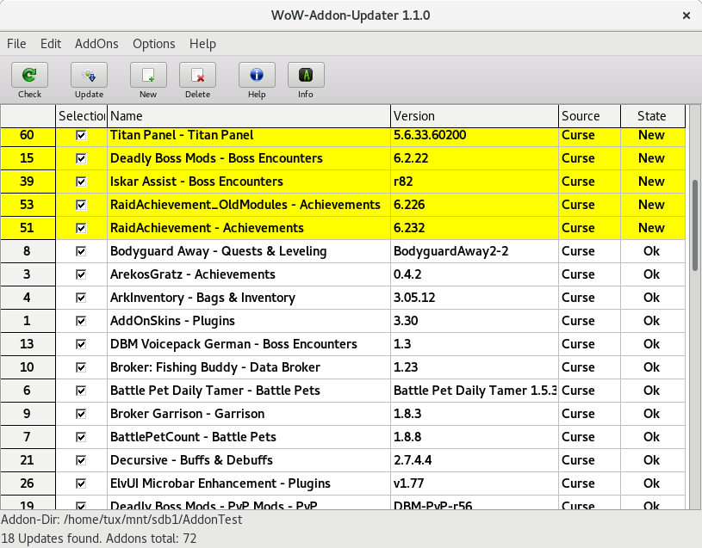Toggle the AddOnSkins checkbox
The image size is (702, 548).
(81, 321)
